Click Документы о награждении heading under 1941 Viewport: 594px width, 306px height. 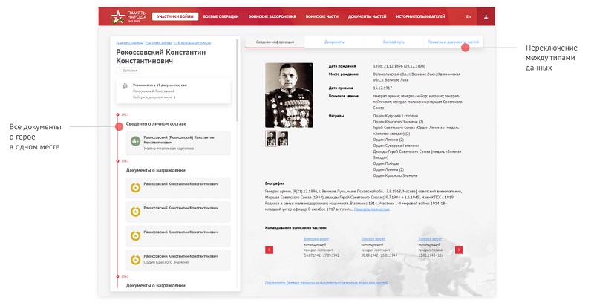coord(156,170)
